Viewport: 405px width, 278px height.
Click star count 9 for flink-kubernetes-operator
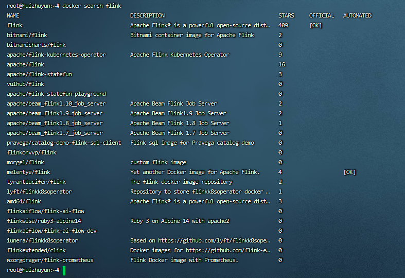click(280, 55)
